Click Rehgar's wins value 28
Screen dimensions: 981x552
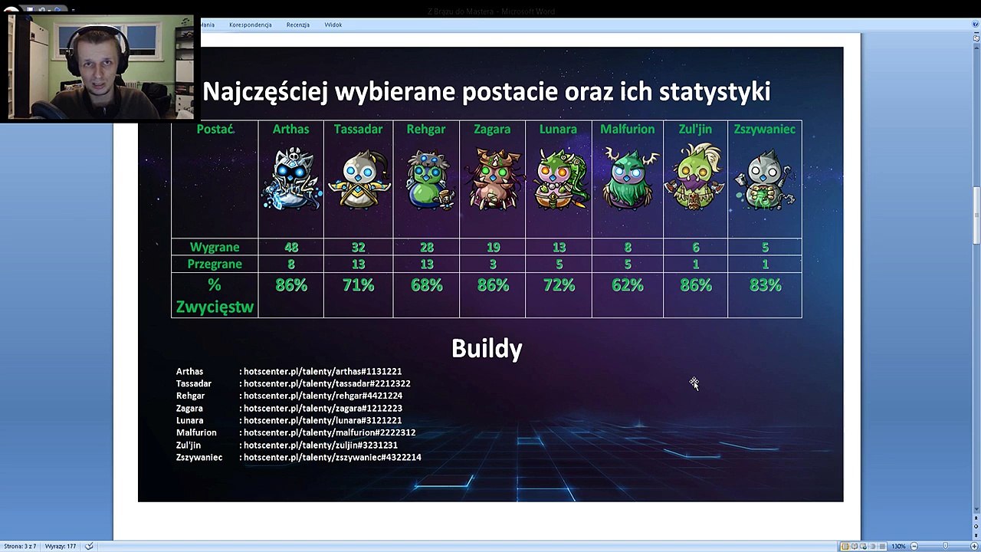(x=427, y=247)
